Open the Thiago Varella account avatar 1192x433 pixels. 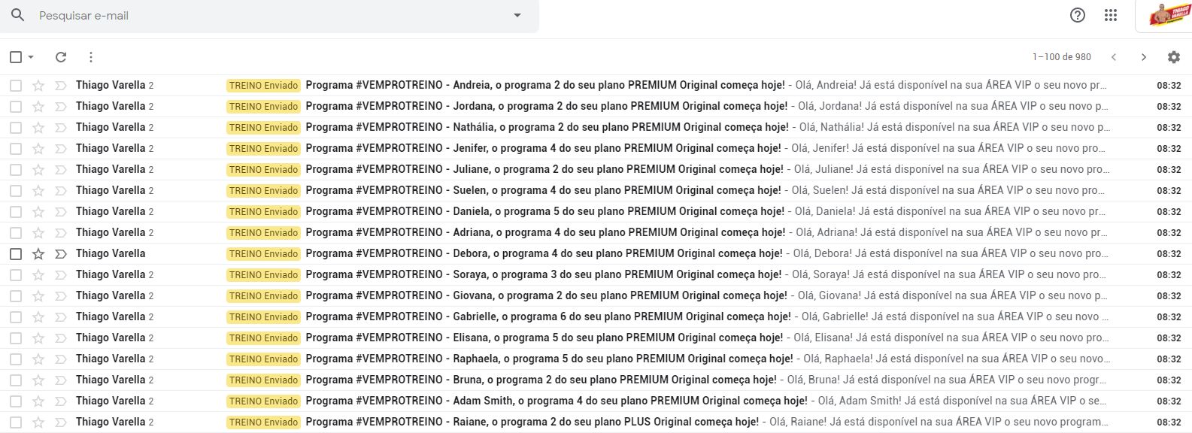point(1169,15)
